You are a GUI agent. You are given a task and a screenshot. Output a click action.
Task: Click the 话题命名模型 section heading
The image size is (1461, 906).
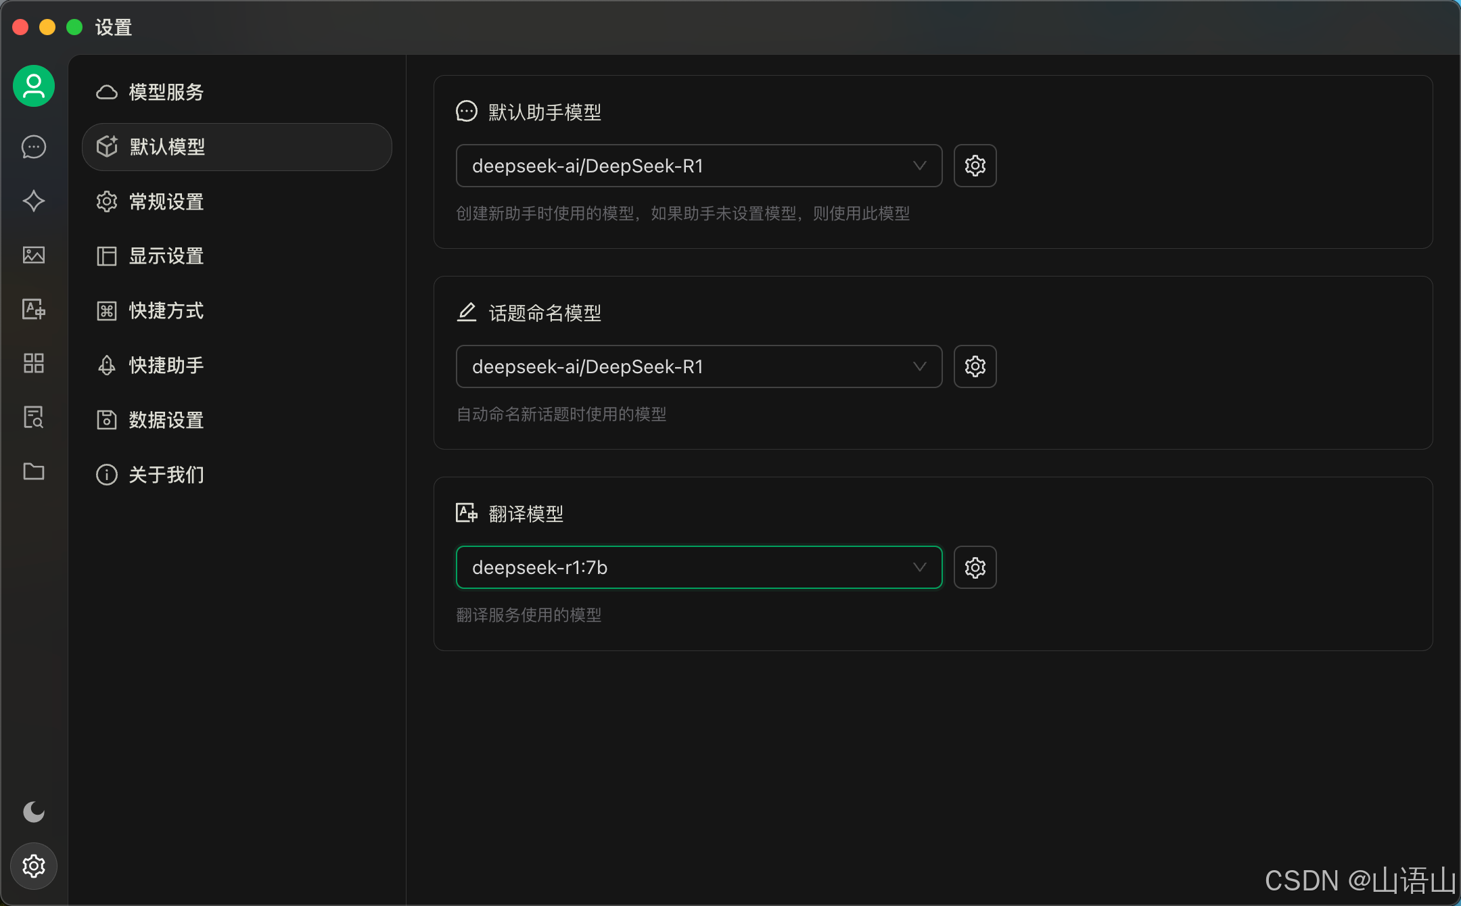[544, 313]
